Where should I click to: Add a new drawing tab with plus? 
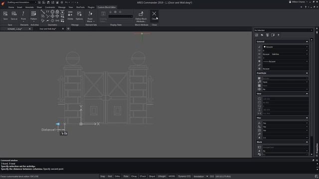pos(68,29)
